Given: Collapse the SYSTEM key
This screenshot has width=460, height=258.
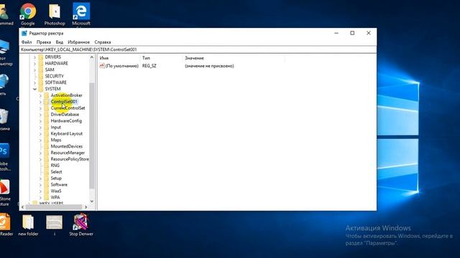Looking at the screenshot, I should (34, 89).
